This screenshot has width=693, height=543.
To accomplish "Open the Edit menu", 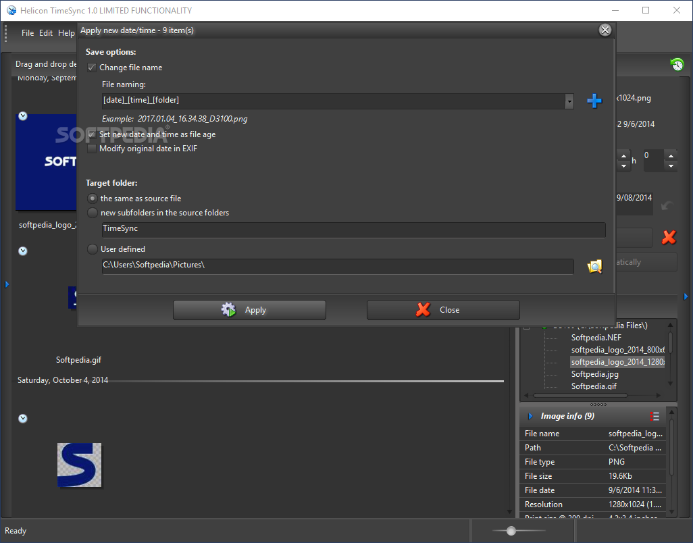I will (x=45, y=32).
